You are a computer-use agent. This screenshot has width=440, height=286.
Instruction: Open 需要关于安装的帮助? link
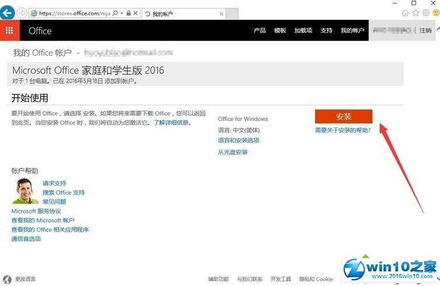(x=343, y=130)
